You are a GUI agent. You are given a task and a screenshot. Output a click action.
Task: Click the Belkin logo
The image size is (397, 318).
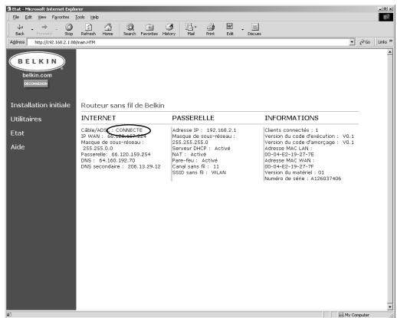[x=37, y=61]
